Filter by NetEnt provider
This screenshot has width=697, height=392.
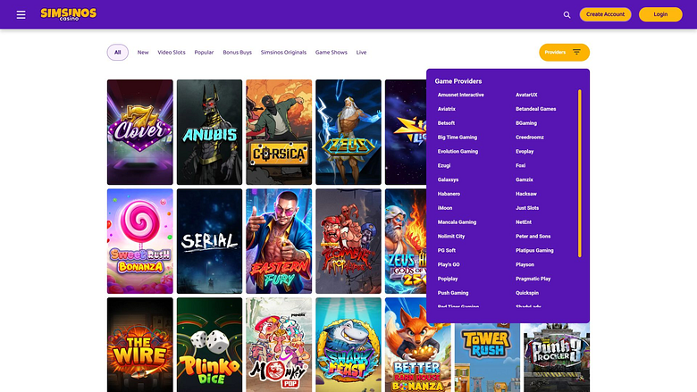[524, 222]
